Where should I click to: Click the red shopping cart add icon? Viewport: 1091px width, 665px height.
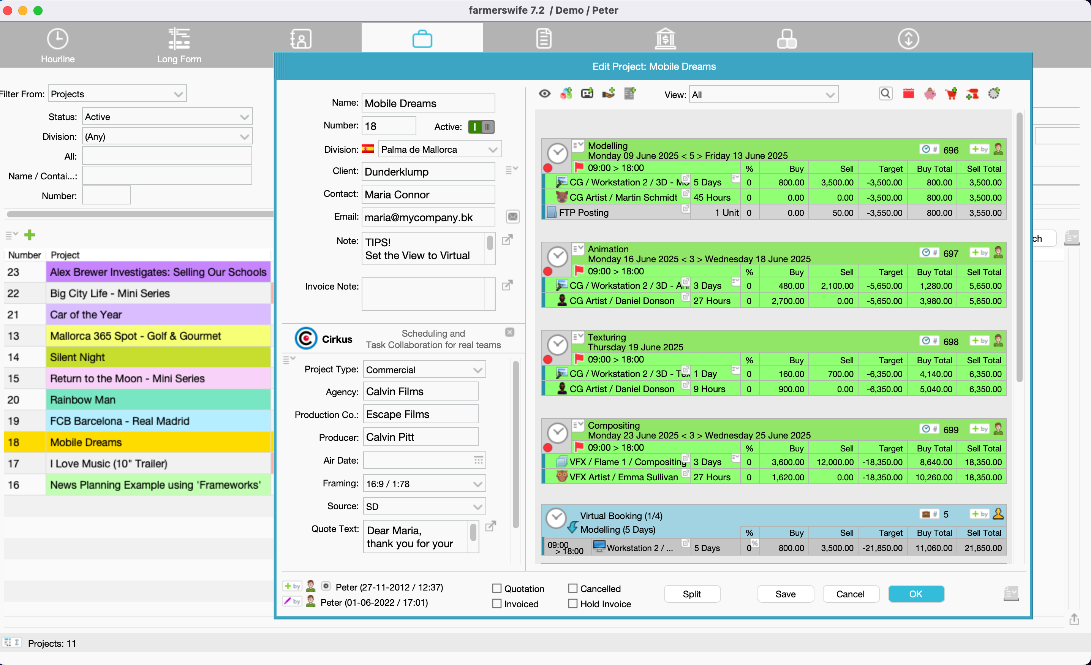[x=951, y=93]
